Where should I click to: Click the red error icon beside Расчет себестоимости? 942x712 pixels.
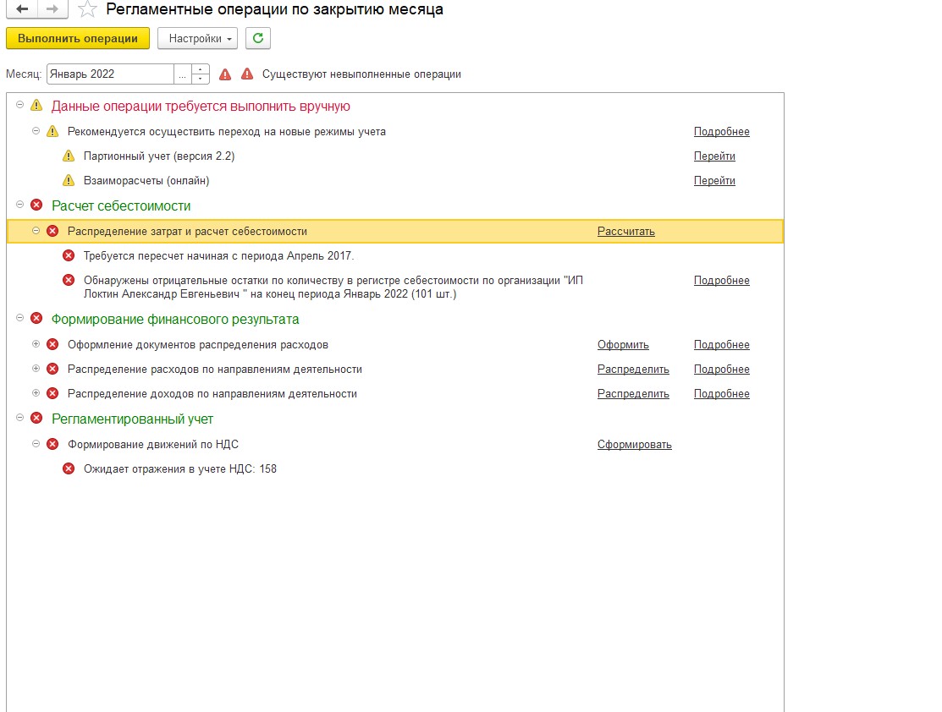tap(36, 205)
